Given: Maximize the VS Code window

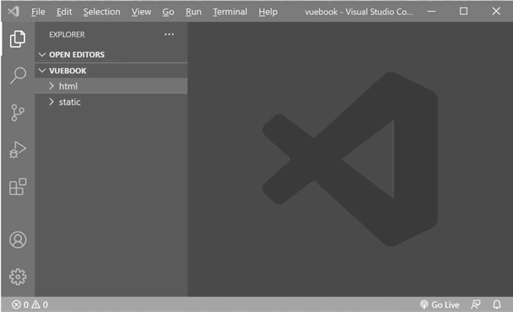Looking at the screenshot, I should (464, 12).
